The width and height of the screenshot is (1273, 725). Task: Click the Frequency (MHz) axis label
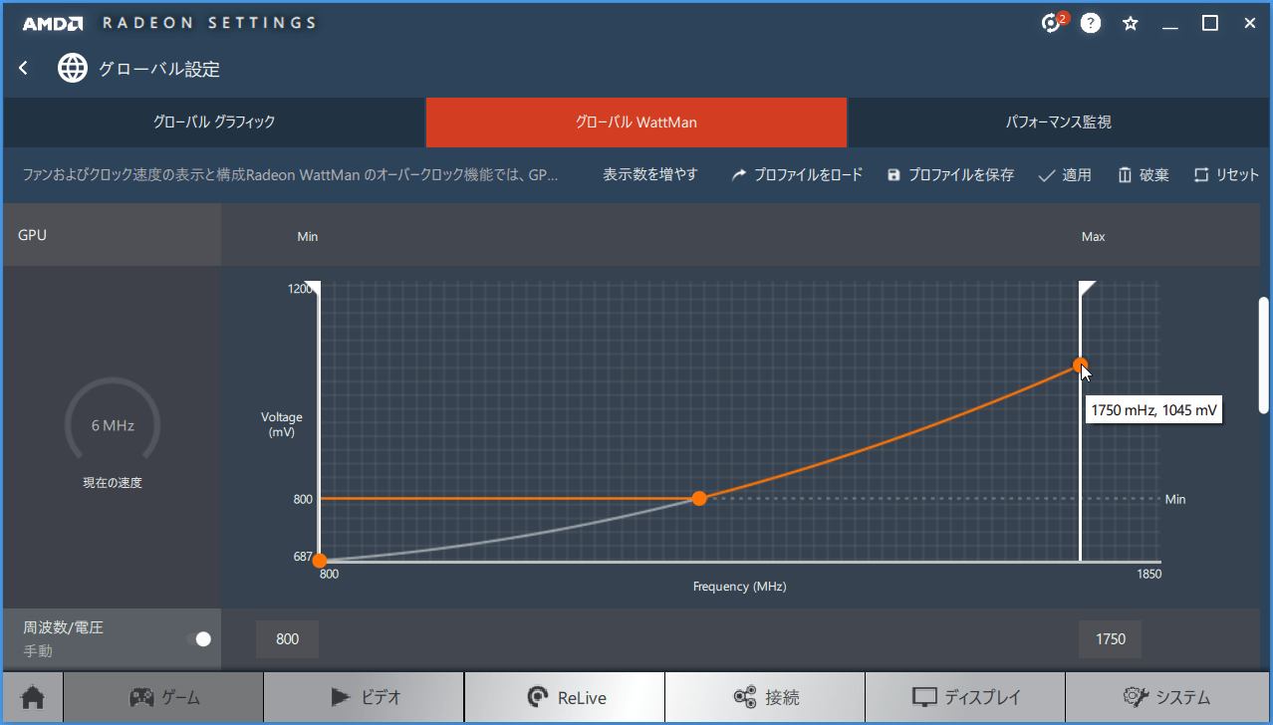[740, 587]
